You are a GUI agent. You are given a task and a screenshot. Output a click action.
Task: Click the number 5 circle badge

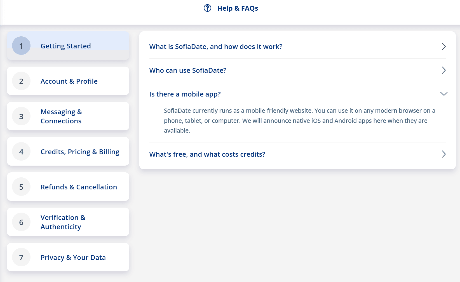[x=21, y=187]
